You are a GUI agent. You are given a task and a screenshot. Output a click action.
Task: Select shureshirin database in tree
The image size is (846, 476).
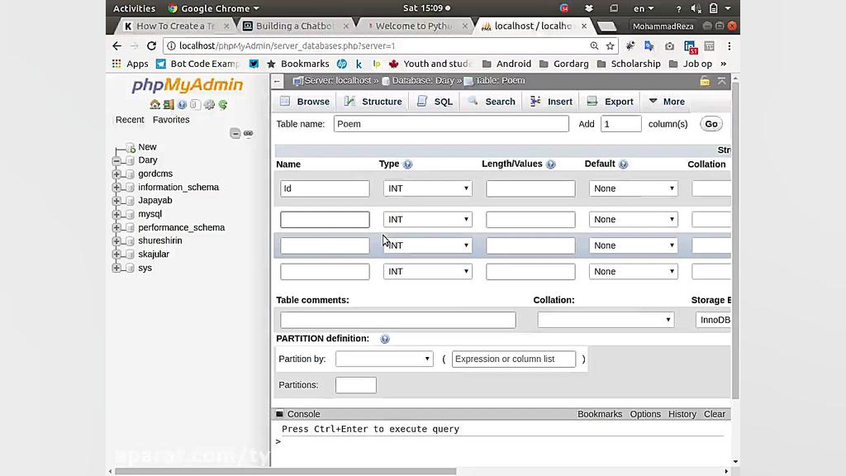click(x=159, y=240)
